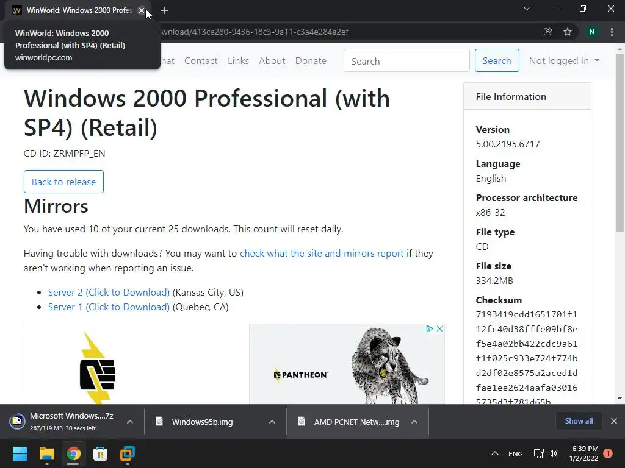
Task: Close the WinWorld browser tab
Action: 142,10
